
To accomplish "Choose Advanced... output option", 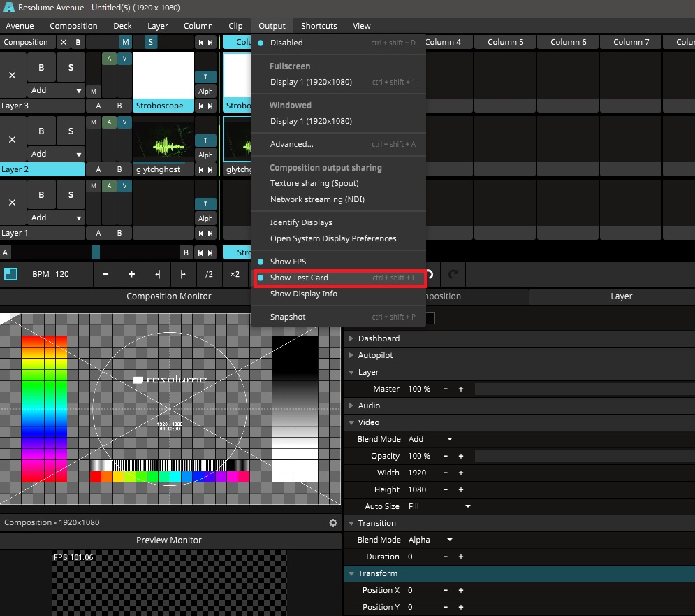I will tap(339, 144).
